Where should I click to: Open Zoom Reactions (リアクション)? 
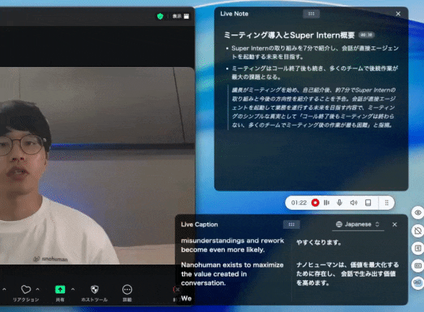pos(26,290)
